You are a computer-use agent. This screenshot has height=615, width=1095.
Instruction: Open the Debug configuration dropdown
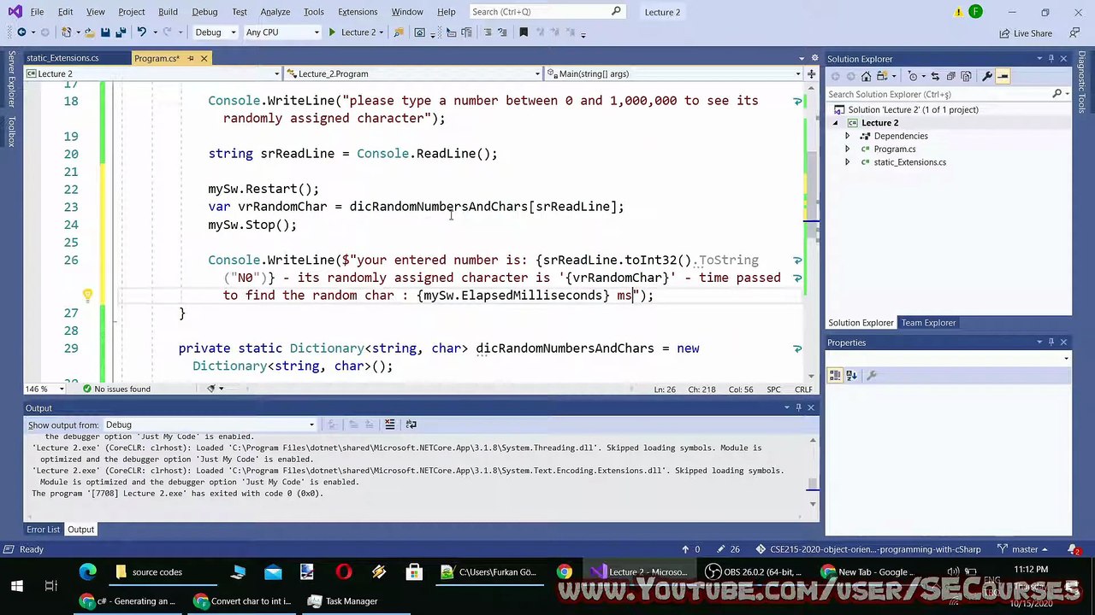pos(215,32)
